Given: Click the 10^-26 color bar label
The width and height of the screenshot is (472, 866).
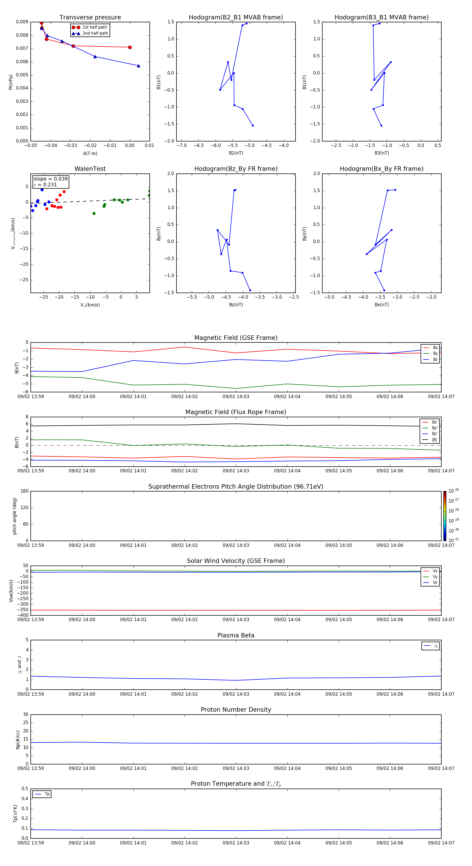Looking at the screenshot, I should click(x=454, y=491).
